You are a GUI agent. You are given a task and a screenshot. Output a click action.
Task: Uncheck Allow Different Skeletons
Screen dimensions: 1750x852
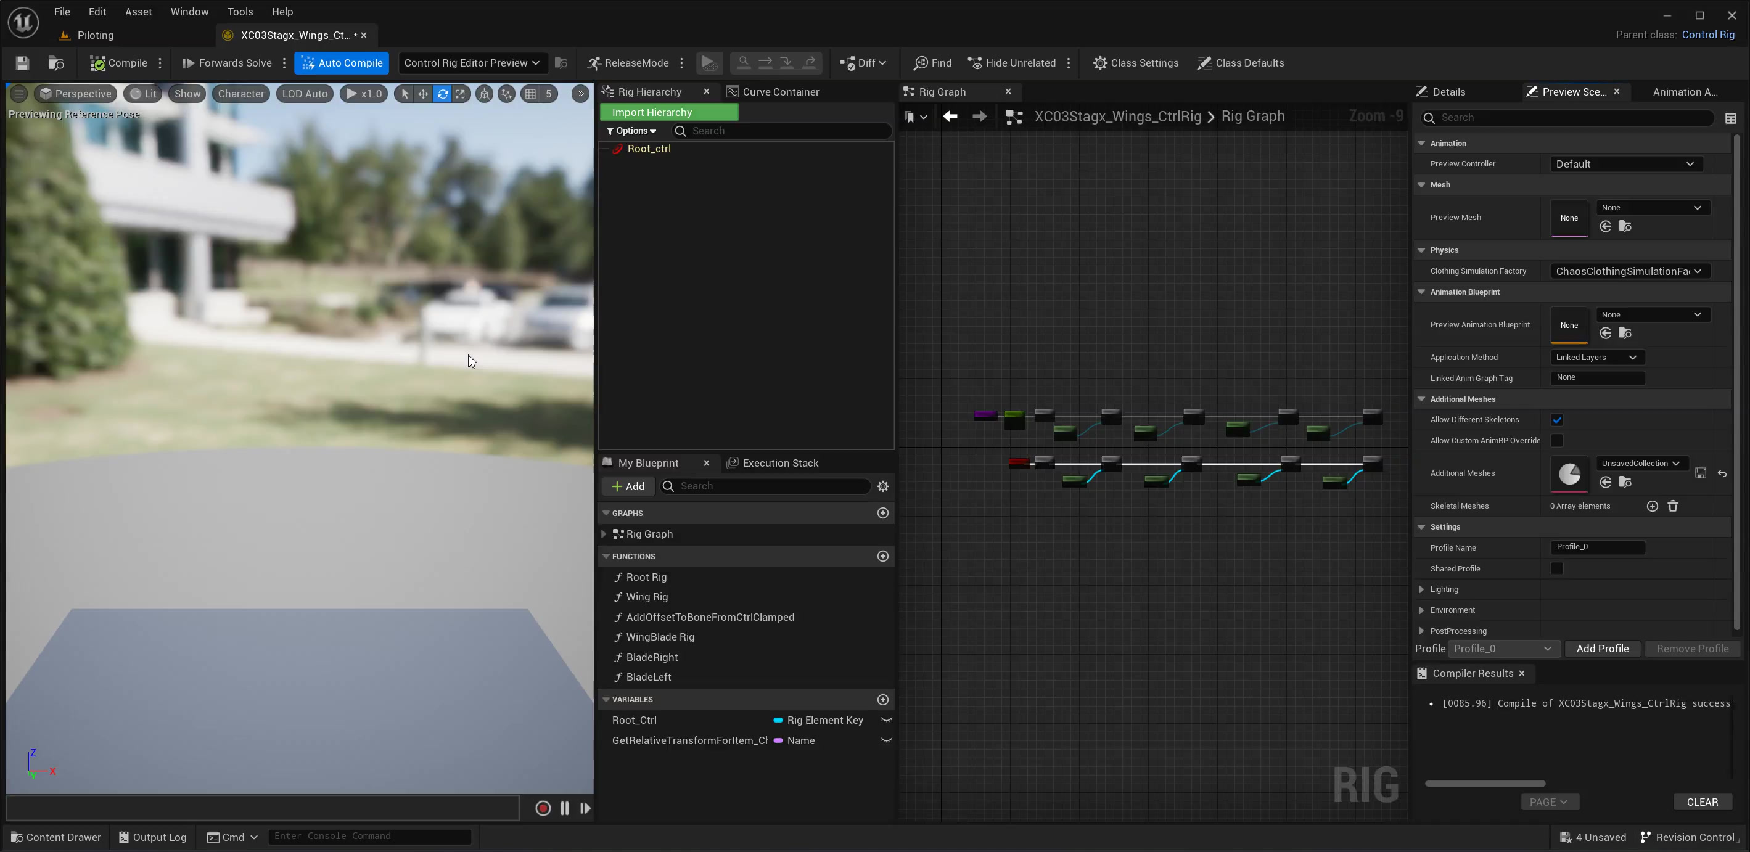coord(1556,420)
